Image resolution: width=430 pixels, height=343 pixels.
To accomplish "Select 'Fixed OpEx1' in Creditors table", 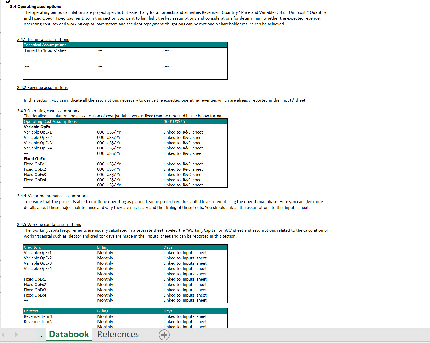I will 35,279.
